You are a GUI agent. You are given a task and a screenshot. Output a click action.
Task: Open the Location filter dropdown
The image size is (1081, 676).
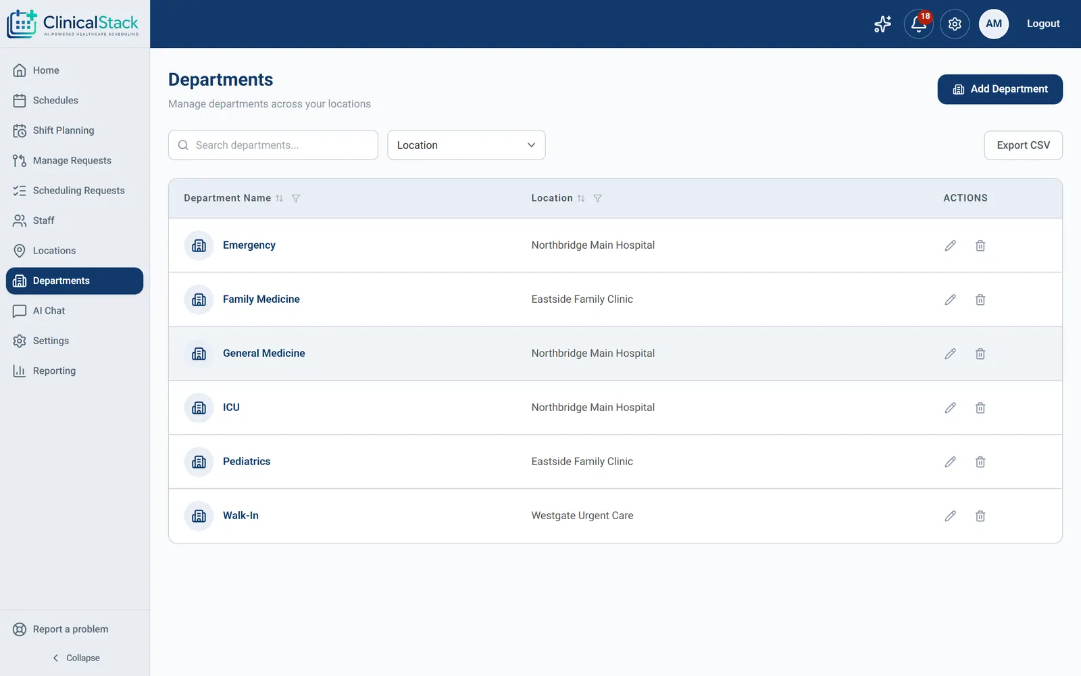[466, 145]
